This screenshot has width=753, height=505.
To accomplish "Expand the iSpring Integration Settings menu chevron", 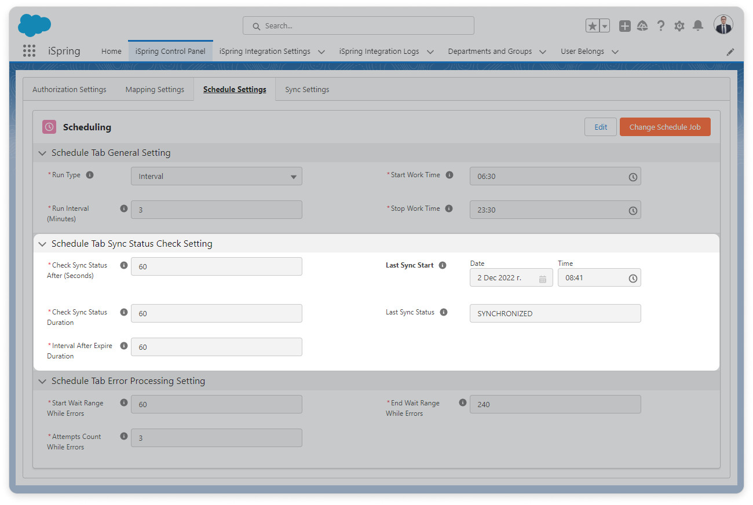I will coord(321,52).
